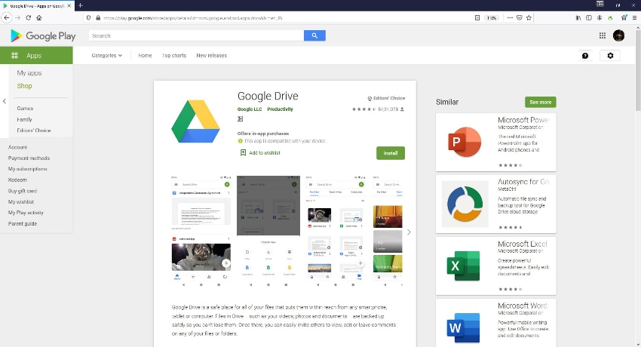Open My subscriptions link
641x347 pixels.
[x=27, y=169]
